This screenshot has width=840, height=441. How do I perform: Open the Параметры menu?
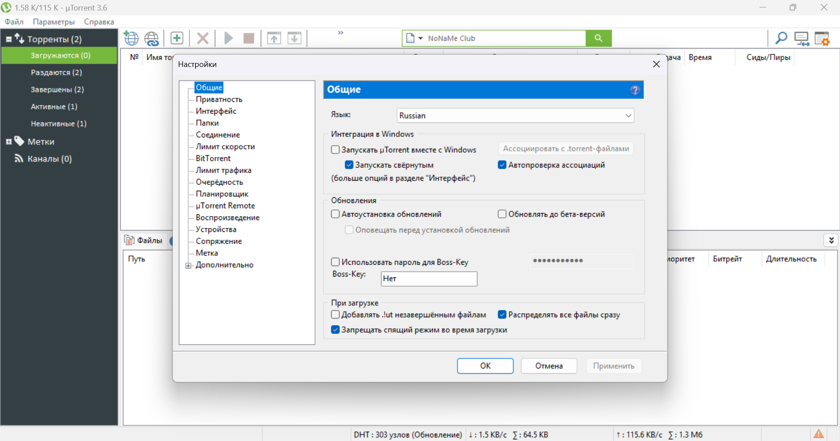coord(54,22)
